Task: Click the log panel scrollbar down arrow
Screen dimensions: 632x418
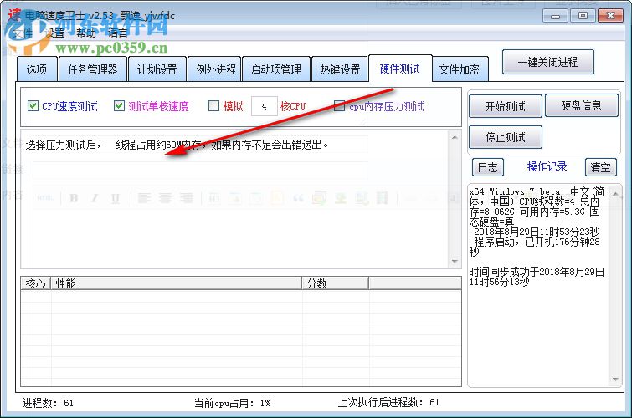Action: (615, 379)
